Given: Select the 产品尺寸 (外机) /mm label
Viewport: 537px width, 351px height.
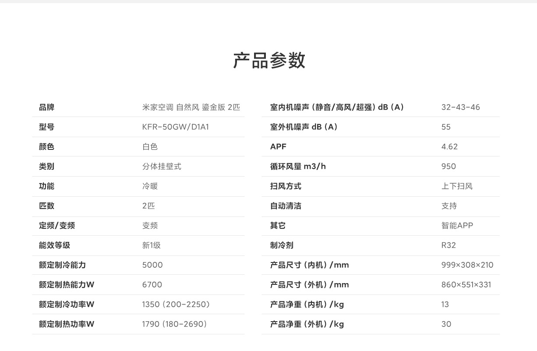Looking at the screenshot, I should point(310,285).
